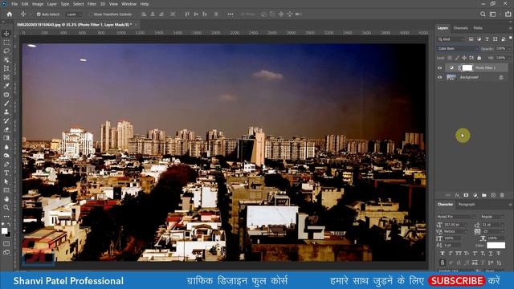Switch to the Channels tab
Screen dimensions: 514x289
(x=460, y=28)
